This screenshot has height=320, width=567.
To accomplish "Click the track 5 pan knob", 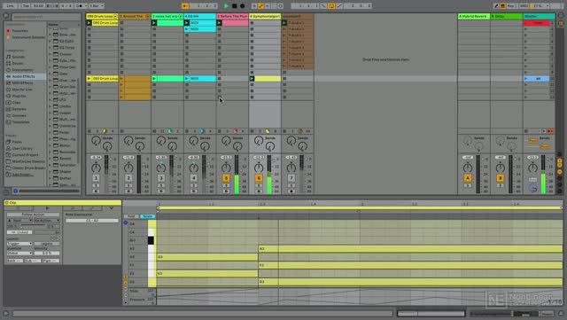I will 227,168.
